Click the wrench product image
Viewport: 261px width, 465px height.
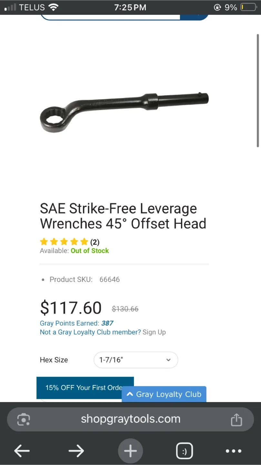pyautogui.click(x=124, y=111)
